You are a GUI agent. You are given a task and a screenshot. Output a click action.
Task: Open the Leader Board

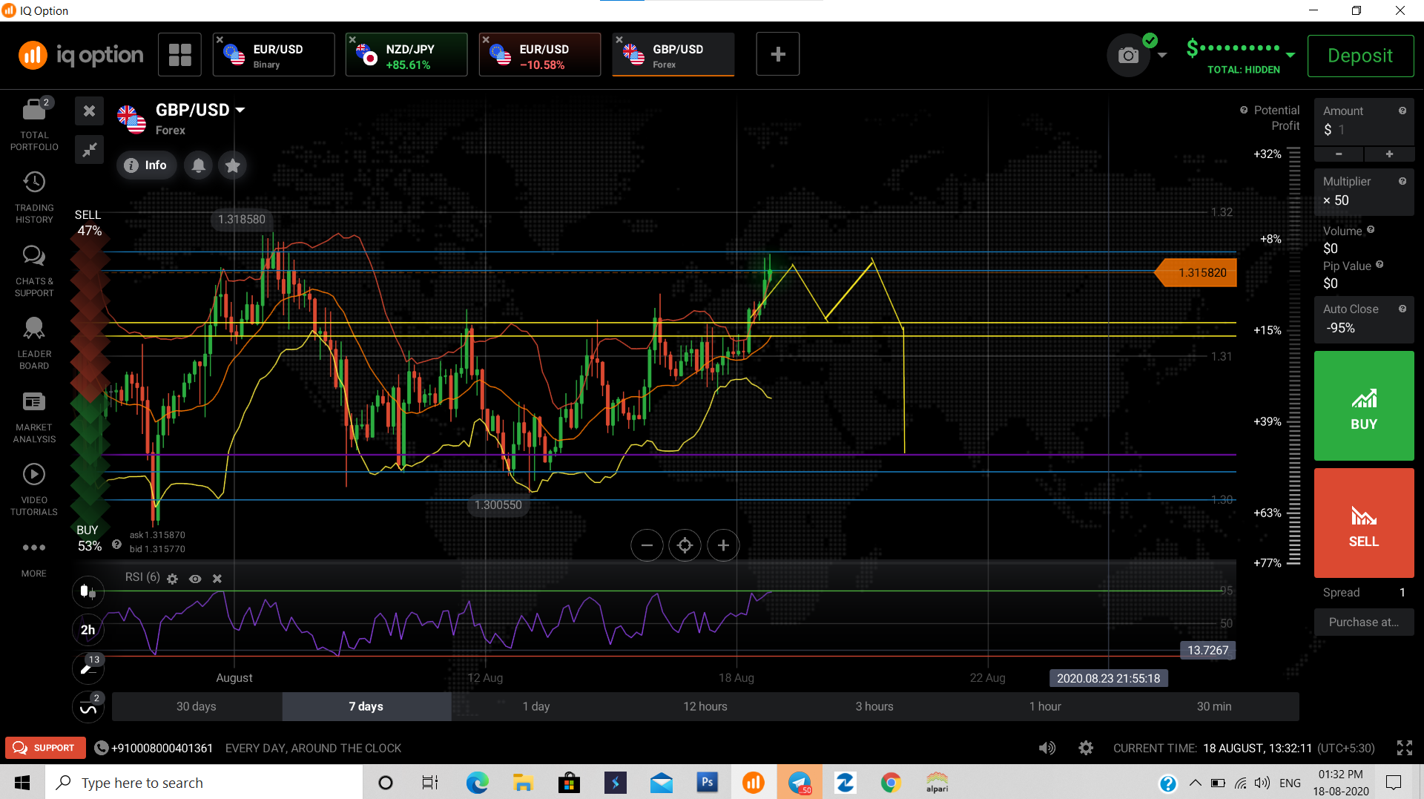[34, 343]
